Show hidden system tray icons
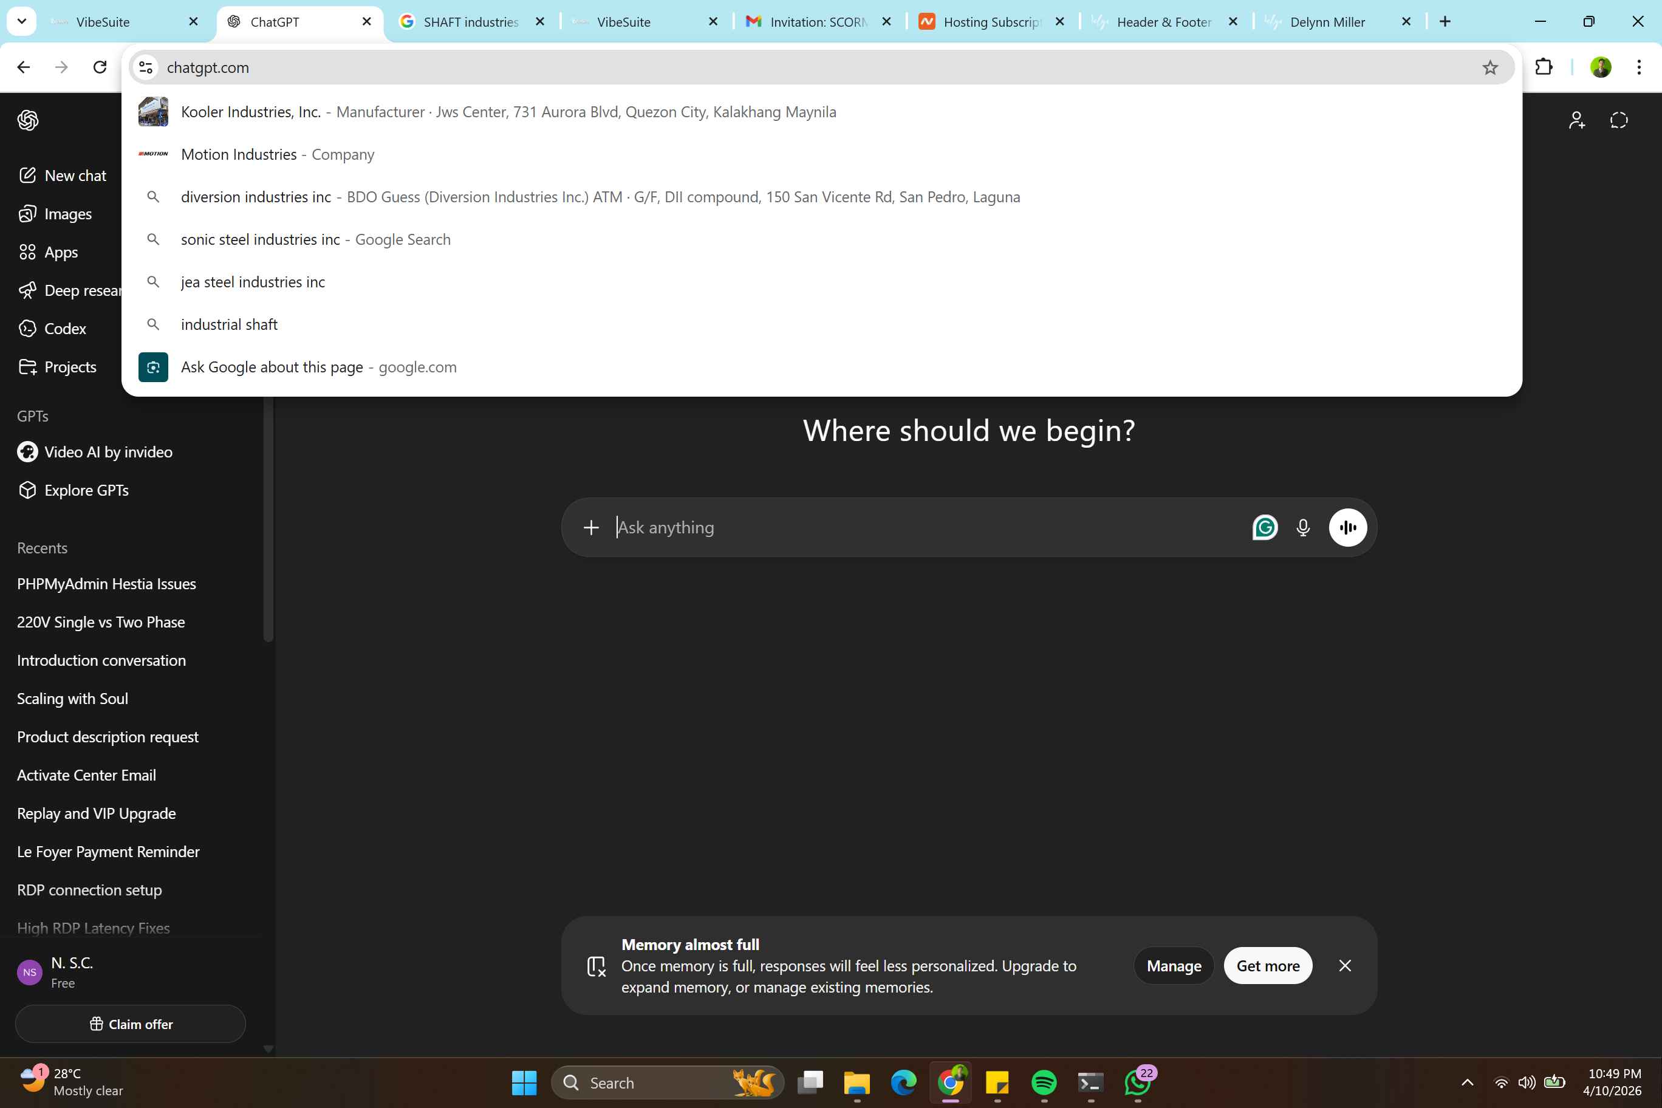This screenshot has width=1662, height=1108. [1467, 1082]
